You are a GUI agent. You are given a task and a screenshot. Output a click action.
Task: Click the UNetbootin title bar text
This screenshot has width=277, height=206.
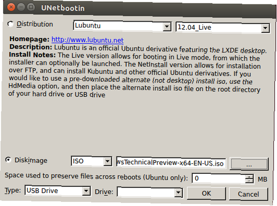pyautogui.click(x=63, y=8)
